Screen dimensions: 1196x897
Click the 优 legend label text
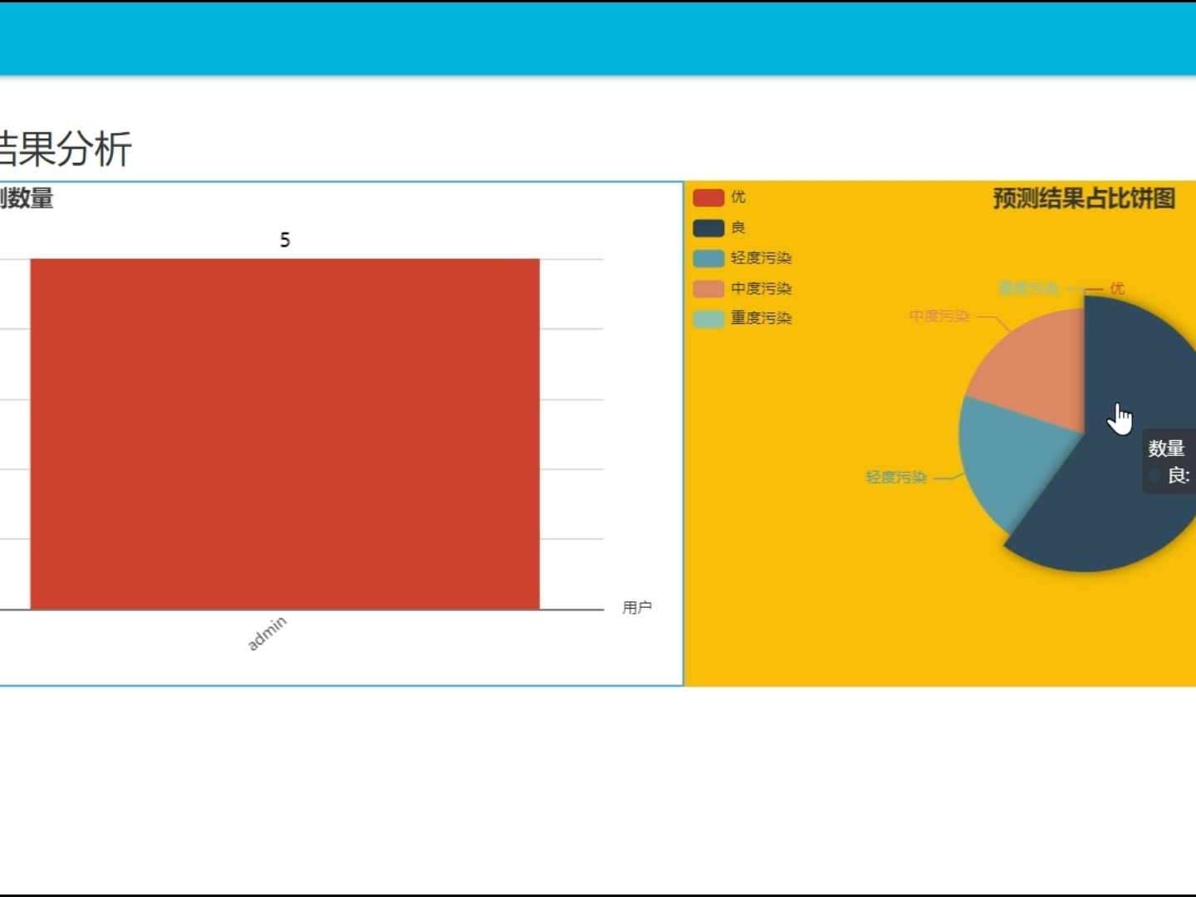(x=738, y=197)
